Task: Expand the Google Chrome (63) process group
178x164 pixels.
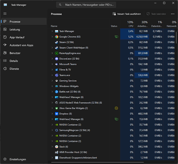Action: click(52, 37)
